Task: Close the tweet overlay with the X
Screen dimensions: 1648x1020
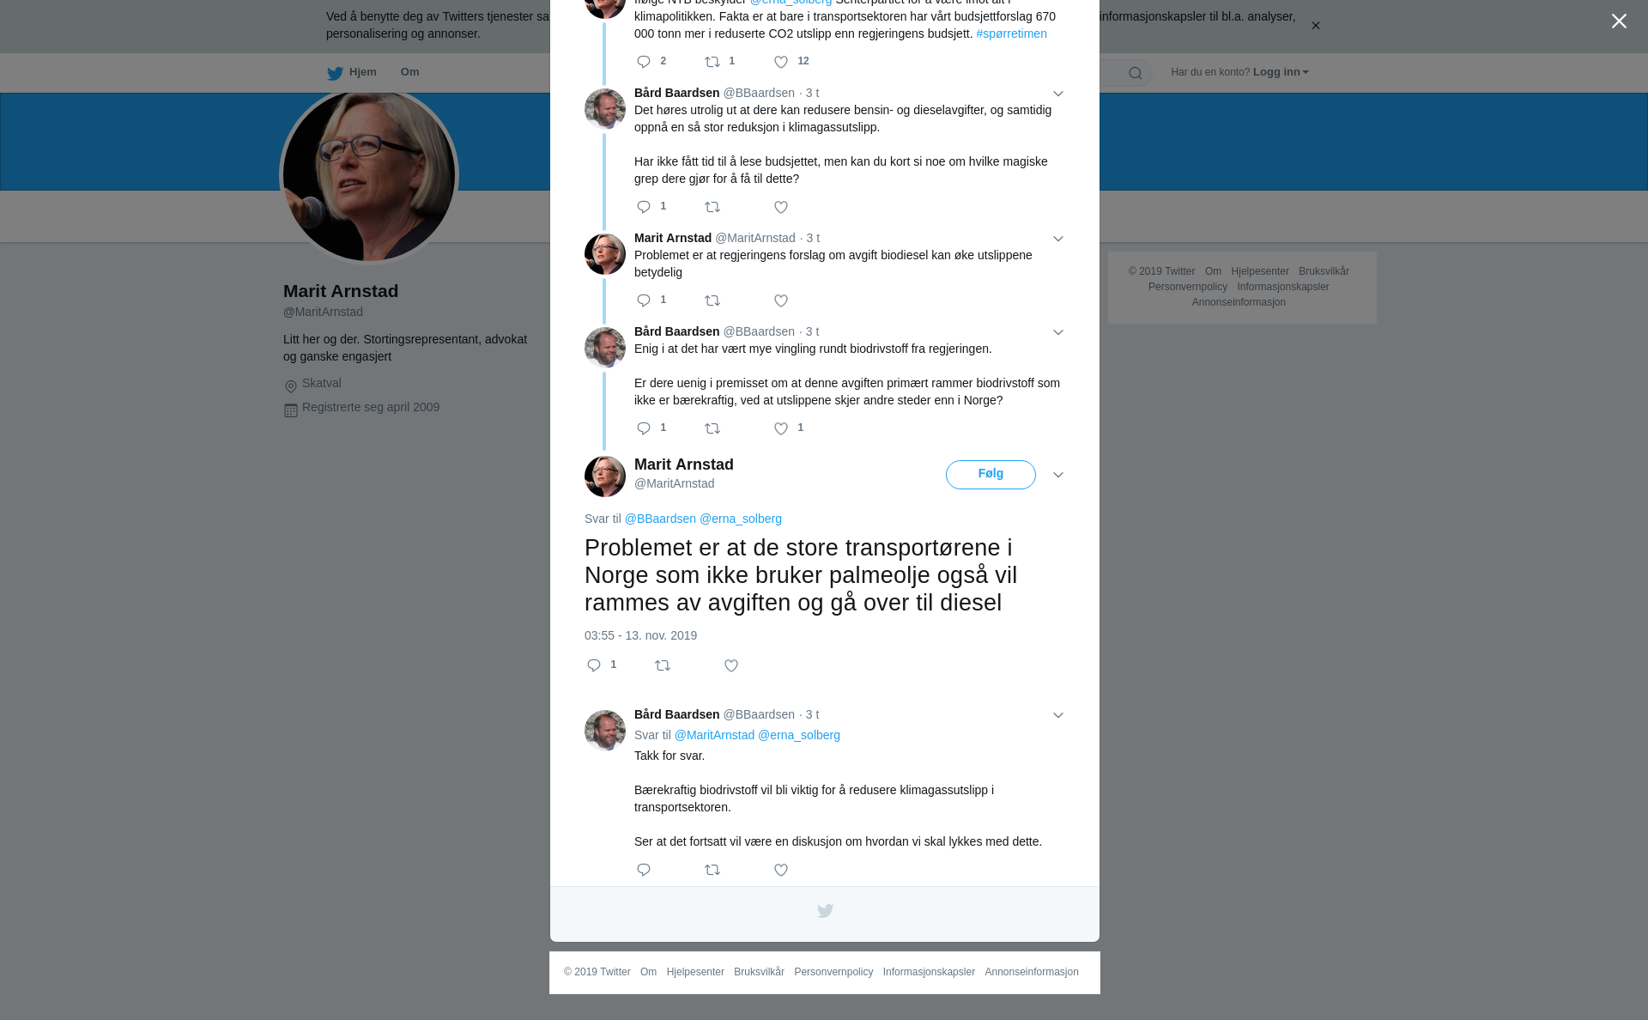Action: coord(1619,21)
